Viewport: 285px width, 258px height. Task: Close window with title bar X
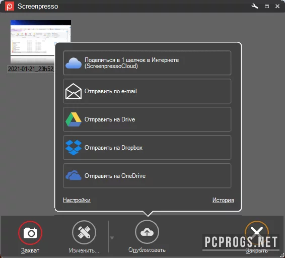tap(277, 7)
